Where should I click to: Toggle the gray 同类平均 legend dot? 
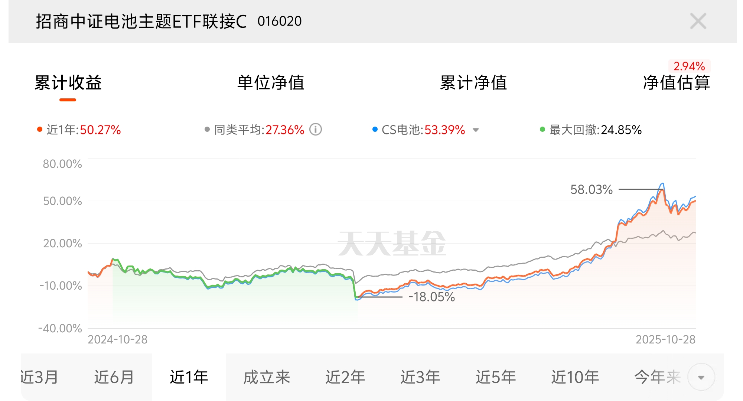pos(207,130)
